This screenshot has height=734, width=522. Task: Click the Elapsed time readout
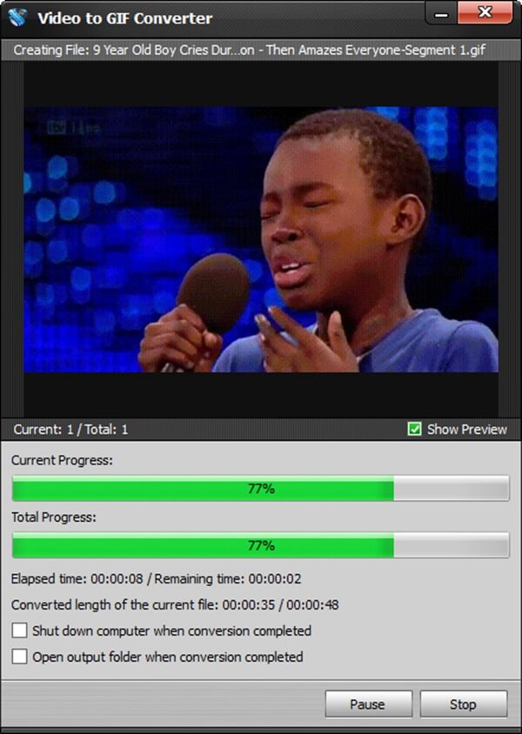pos(77,579)
